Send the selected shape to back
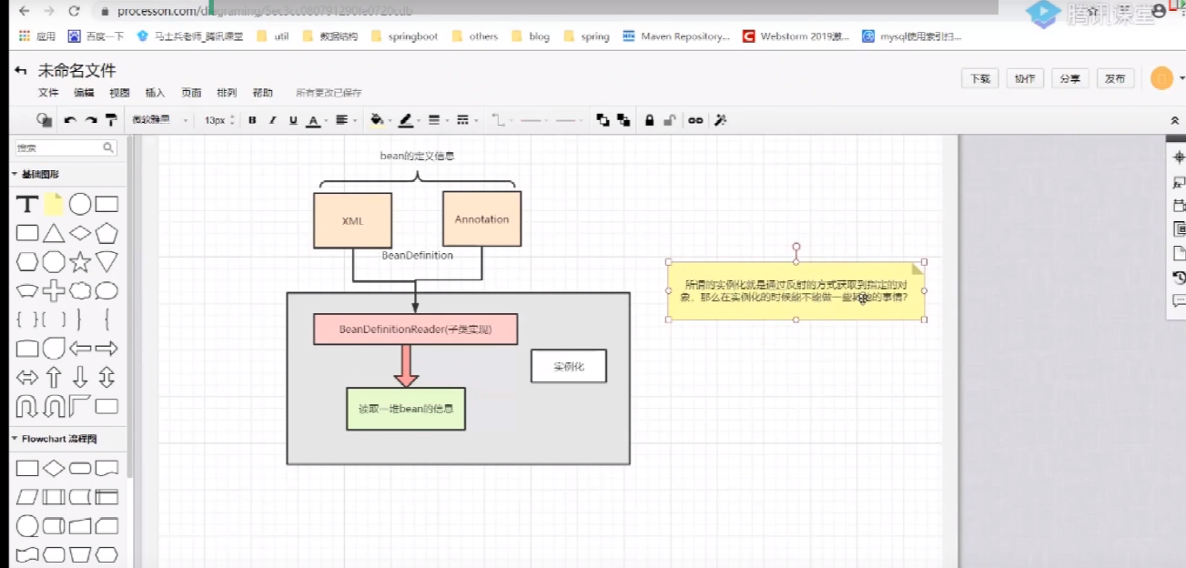The width and height of the screenshot is (1186, 568). tap(623, 120)
